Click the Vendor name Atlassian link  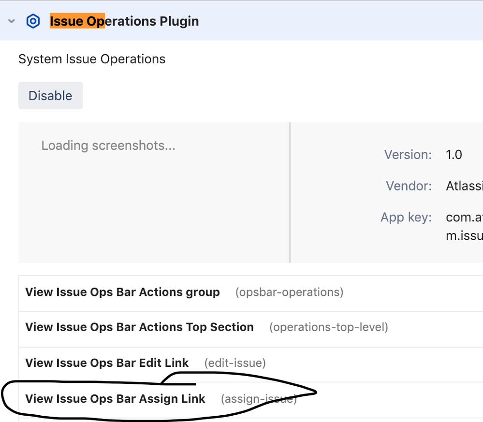(x=464, y=186)
